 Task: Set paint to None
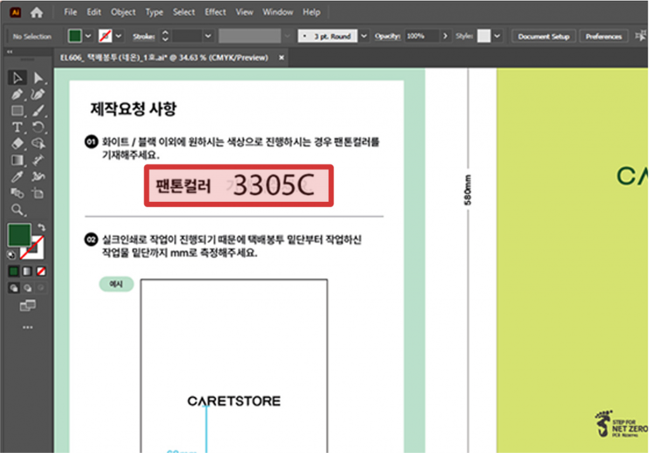pos(41,271)
